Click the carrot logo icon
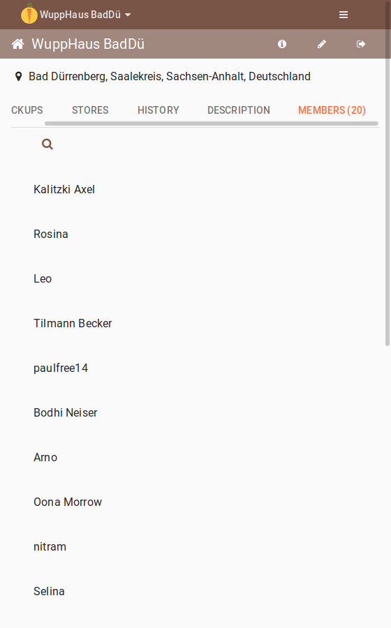Viewport: 391px width, 628px height. coord(29,14)
